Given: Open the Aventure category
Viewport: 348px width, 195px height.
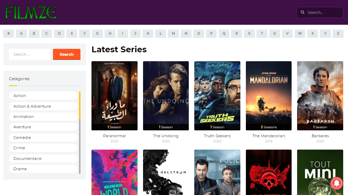Looking at the screenshot, I should 43,127.
